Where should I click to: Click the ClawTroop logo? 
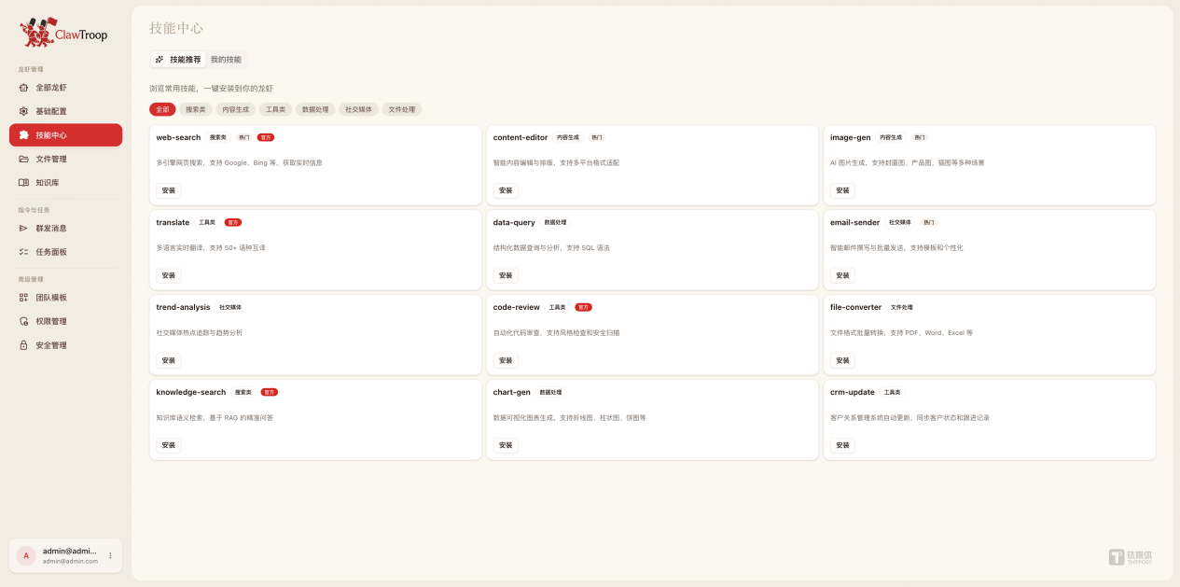[x=64, y=34]
